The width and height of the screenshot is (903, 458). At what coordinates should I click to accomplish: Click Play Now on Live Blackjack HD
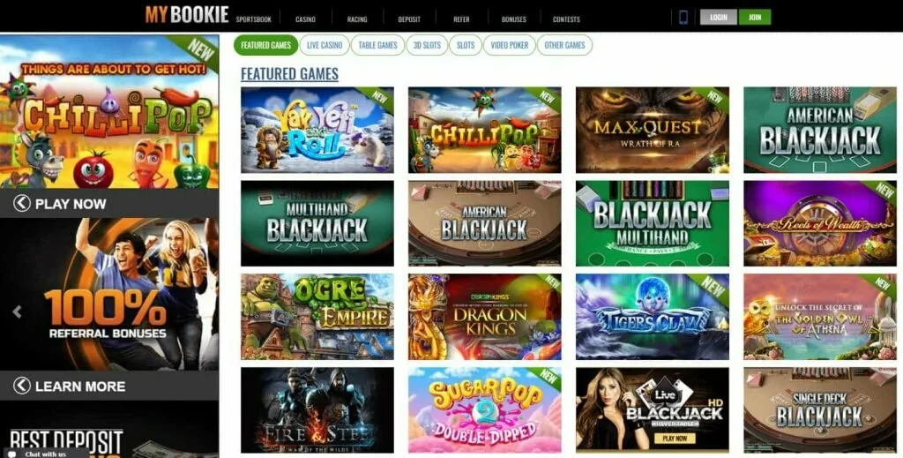click(x=675, y=439)
